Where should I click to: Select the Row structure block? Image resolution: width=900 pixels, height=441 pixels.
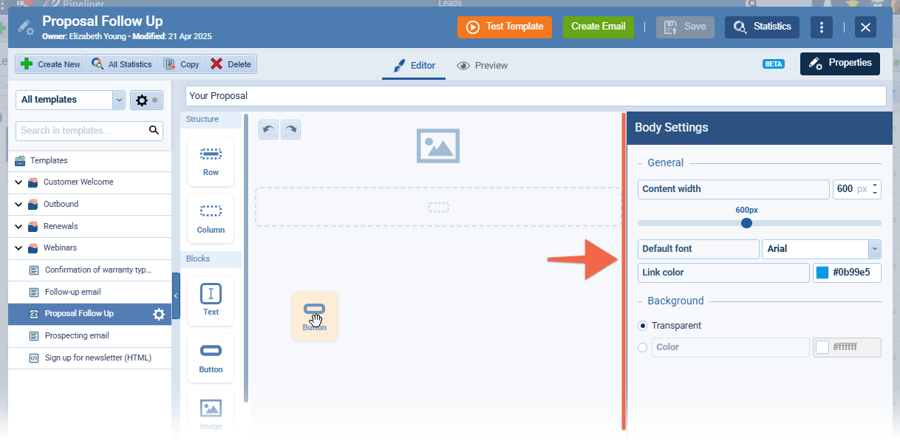211,161
